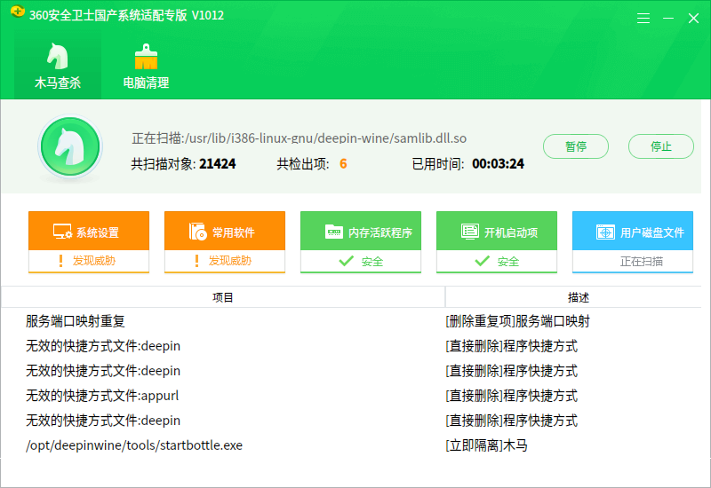Open the hamburger main menu icon
Viewport: 711px width, 488px height.
pos(643,18)
